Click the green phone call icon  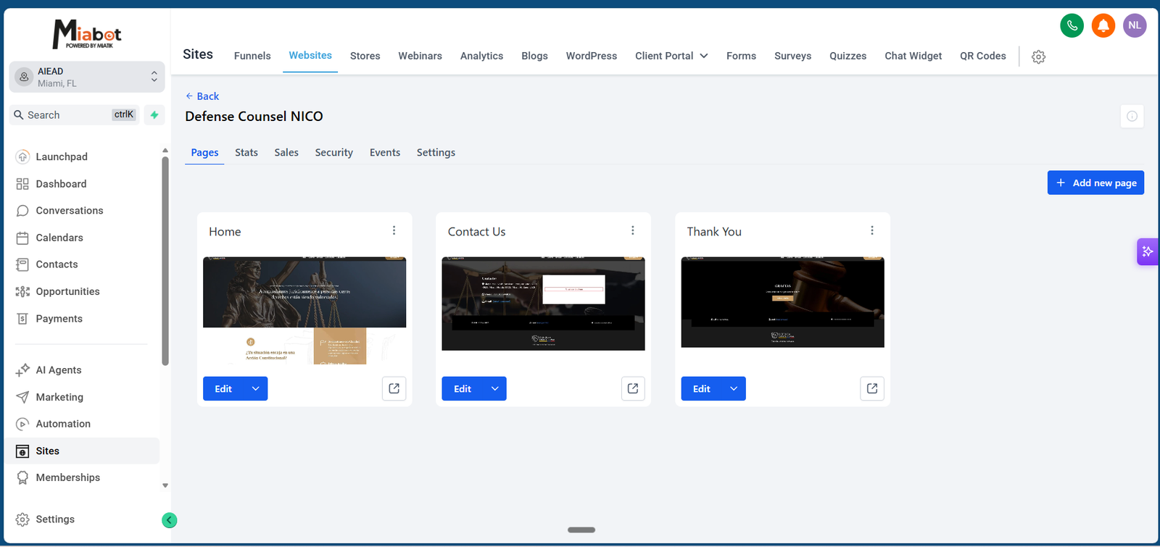[x=1072, y=25]
